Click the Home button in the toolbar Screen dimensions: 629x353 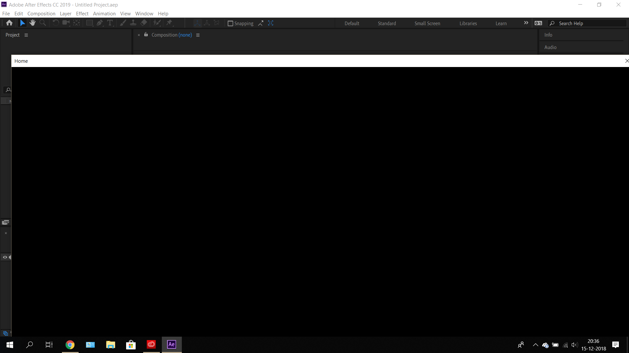point(9,23)
